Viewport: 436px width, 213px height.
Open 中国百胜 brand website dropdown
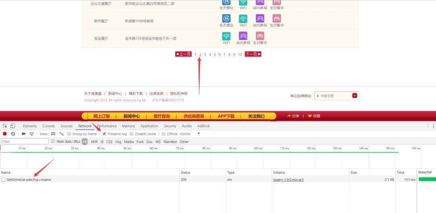tap(337, 96)
